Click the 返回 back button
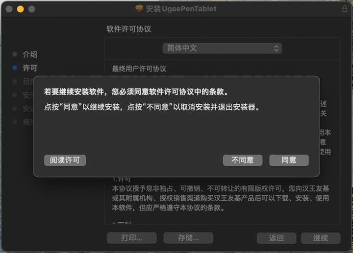Screen dimensions: 353x253 pyautogui.click(x=277, y=238)
